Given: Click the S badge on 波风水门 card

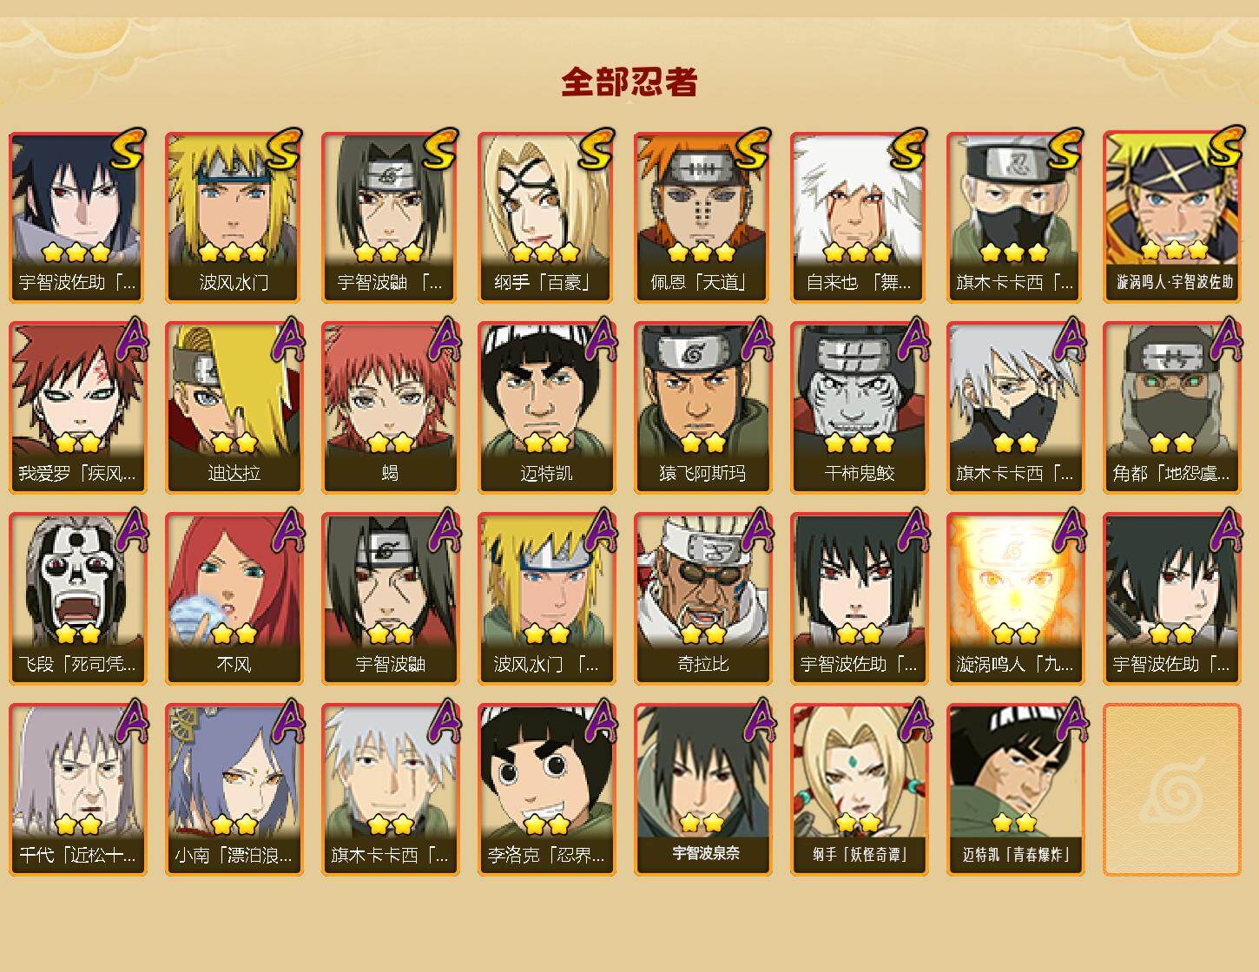Looking at the screenshot, I should point(284,149).
